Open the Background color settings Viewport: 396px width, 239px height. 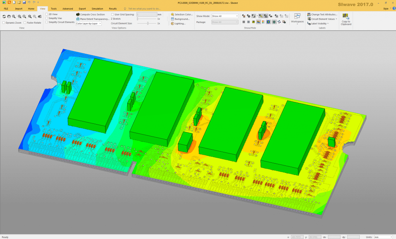click(x=182, y=19)
